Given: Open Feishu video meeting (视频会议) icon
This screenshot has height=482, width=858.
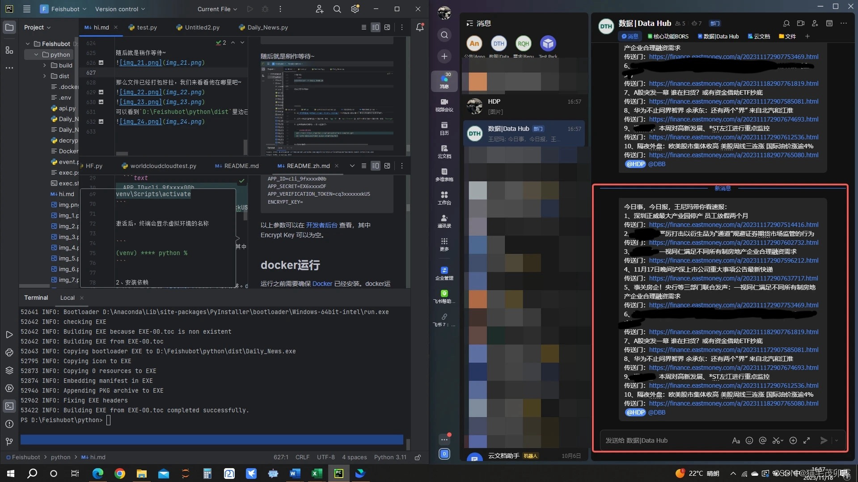Looking at the screenshot, I should (444, 105).
